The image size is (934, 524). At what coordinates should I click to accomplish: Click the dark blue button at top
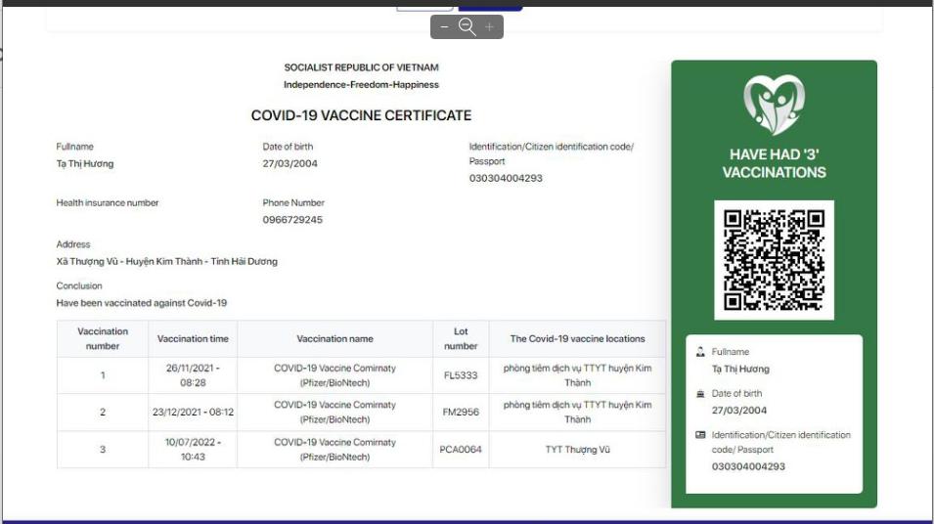490,7
